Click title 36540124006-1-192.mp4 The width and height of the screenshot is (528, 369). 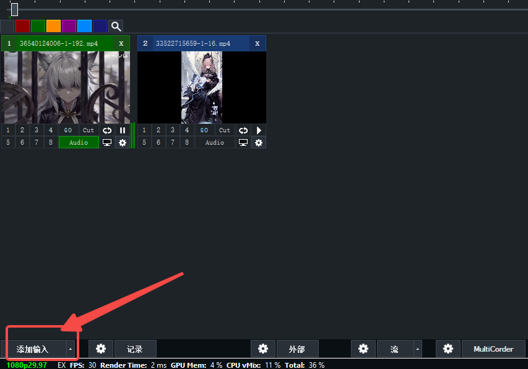coord(59,43)
